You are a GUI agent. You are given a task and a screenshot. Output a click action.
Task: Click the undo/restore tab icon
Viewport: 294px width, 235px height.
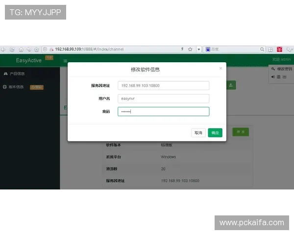point(29,49)
